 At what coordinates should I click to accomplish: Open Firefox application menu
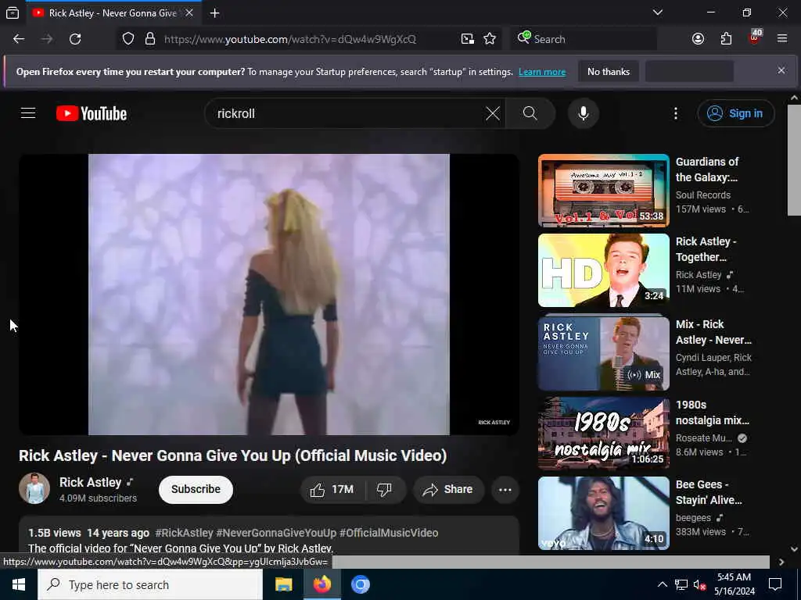tap(782, 39)
